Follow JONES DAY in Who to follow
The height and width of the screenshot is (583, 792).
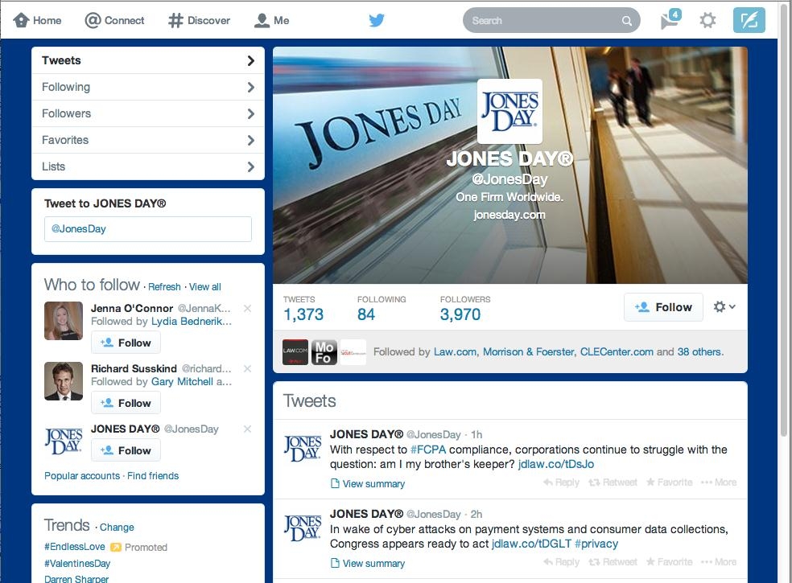(126, 450)
